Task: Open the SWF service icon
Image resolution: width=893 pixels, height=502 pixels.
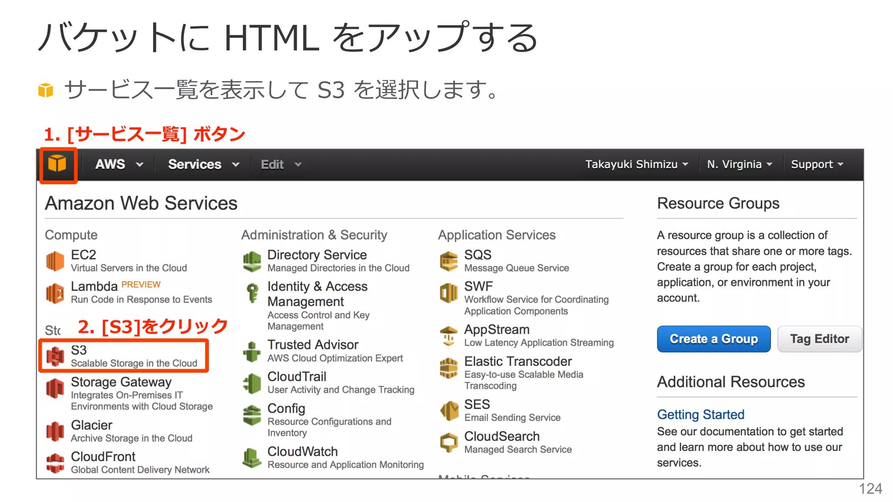Action: click(x=449, y=293)
